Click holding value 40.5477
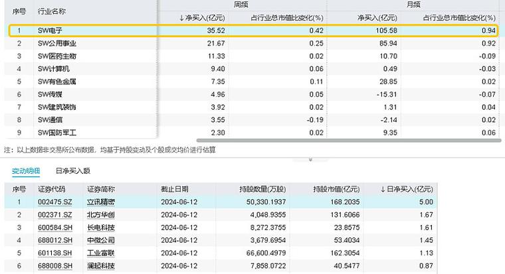The image size is (505, 274). point(347,266)
